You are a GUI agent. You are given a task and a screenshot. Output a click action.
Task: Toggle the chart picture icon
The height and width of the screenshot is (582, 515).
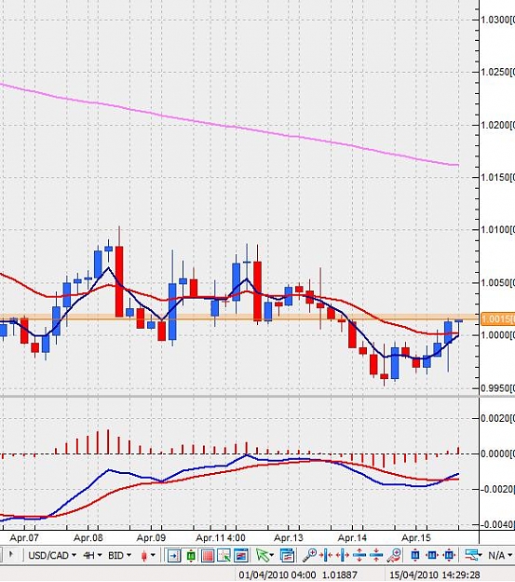coord(241,556)
